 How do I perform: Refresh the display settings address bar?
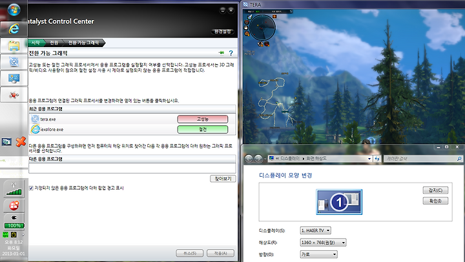[x=377, y=159]
